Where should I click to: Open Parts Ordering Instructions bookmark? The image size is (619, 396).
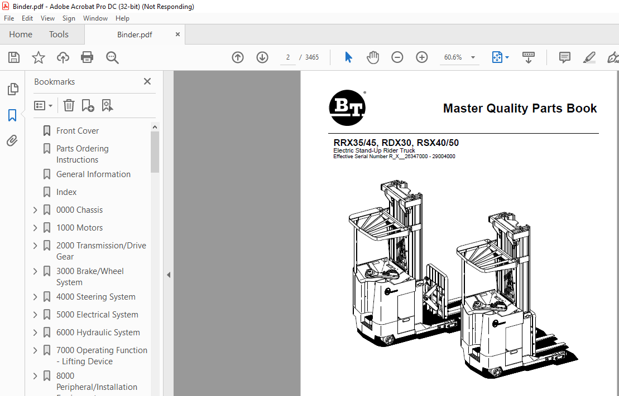83,154
